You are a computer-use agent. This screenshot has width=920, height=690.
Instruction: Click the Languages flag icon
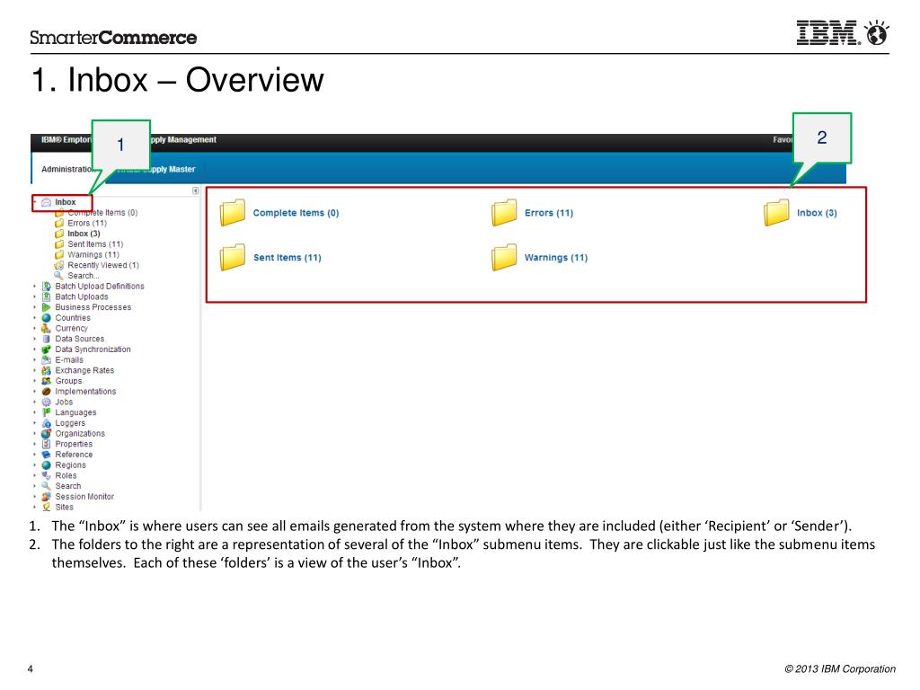47,412
